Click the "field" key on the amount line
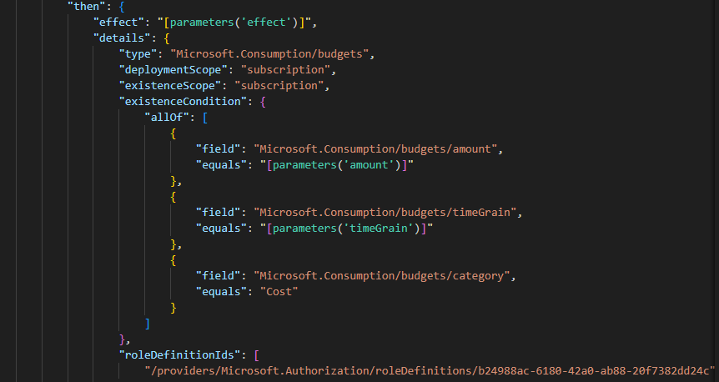 (219, 149)
